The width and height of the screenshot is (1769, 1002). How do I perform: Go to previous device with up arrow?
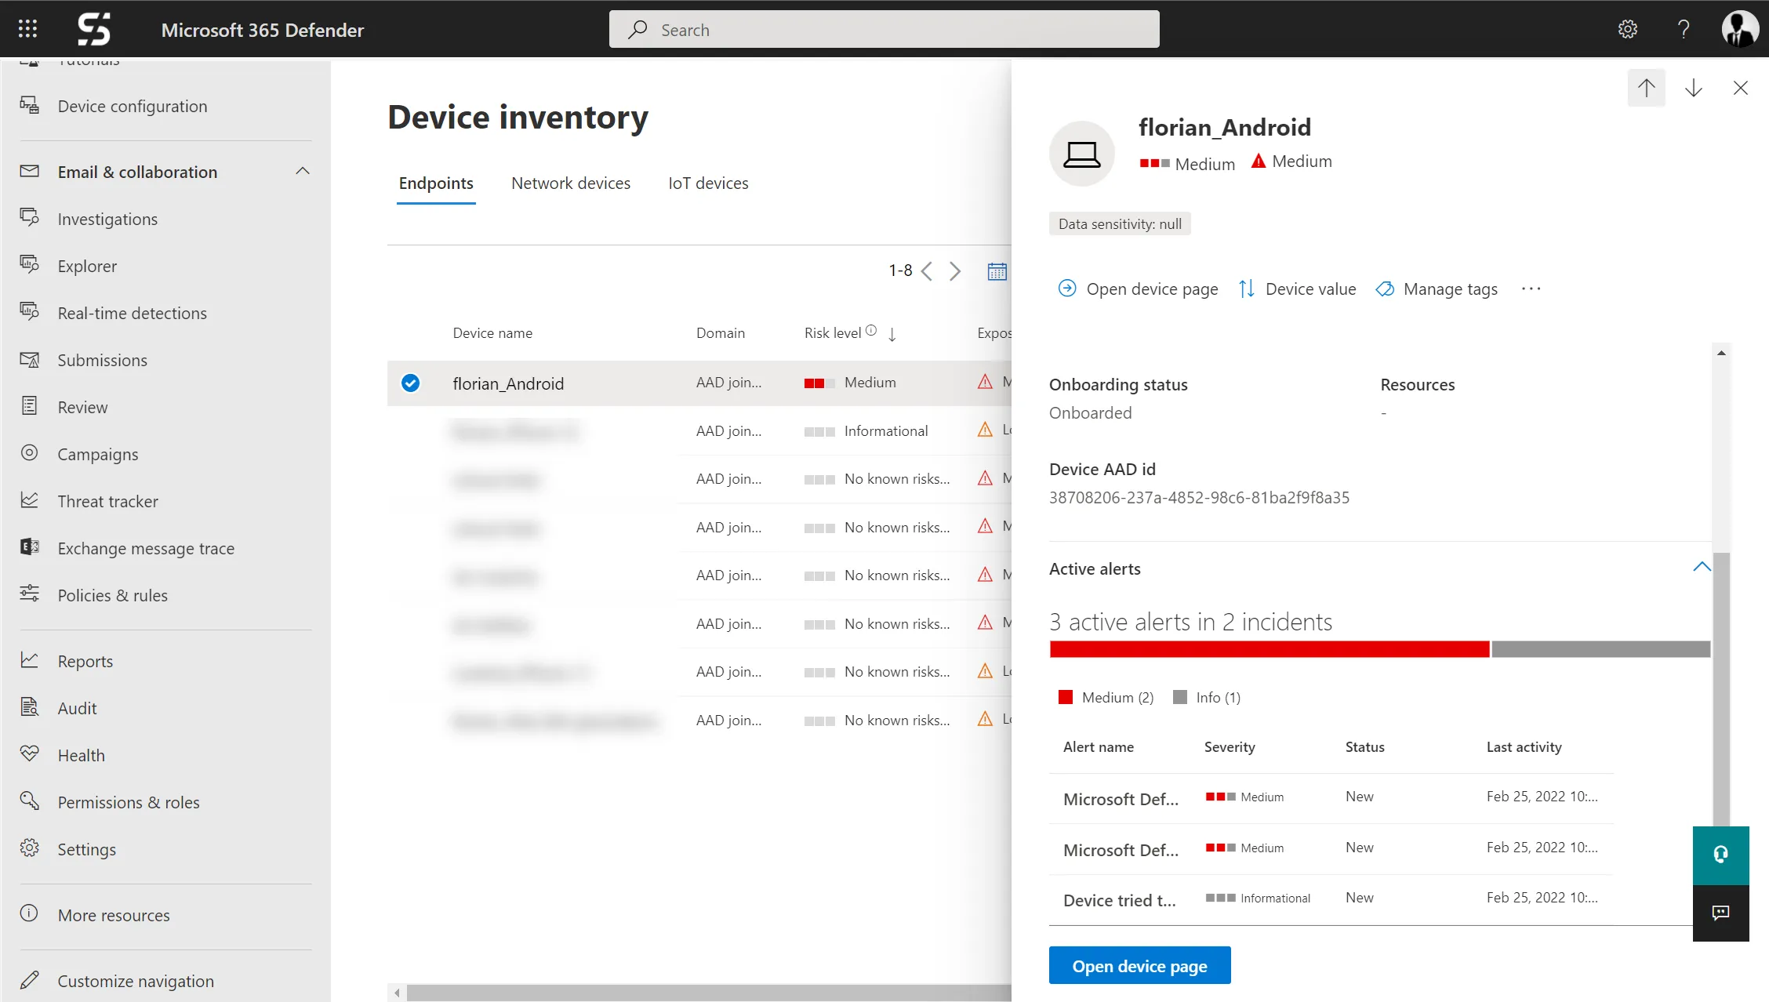pyautogui.click(x=1647, y=88)
